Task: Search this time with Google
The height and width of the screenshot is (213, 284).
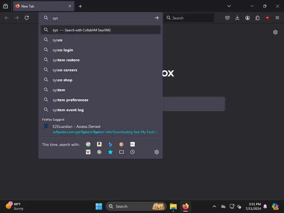Action: (88, 144)
